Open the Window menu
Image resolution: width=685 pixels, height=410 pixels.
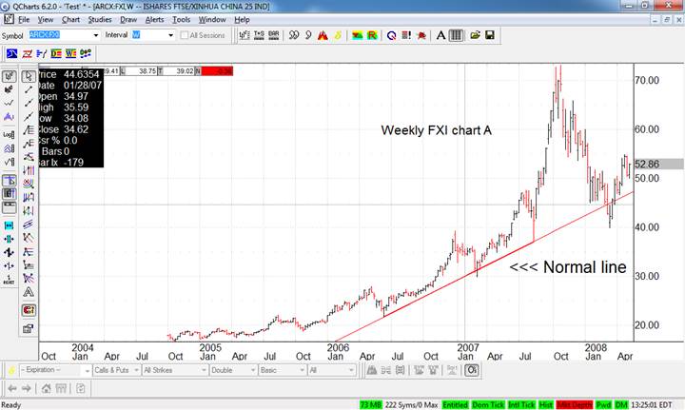tap(212, 20)
